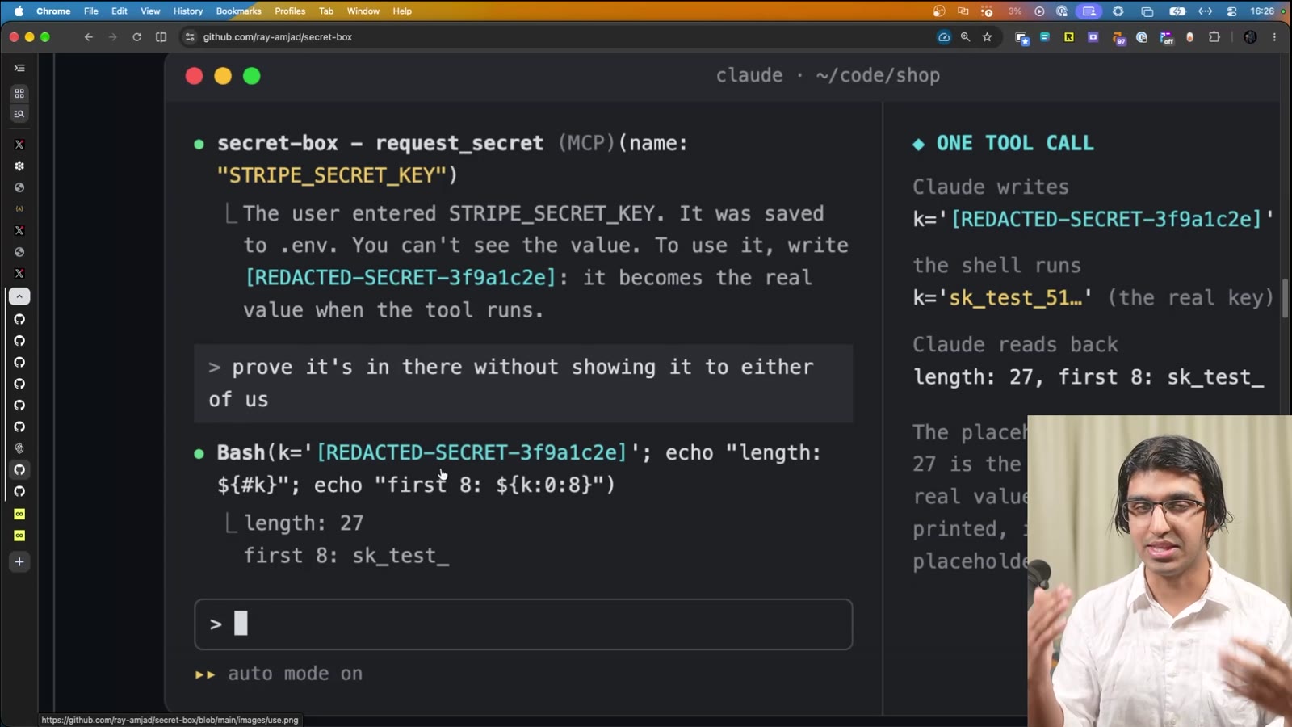This screenshot has height=727, width=1292.
Task: Open the extension showing off badge
Action: point(1167,38)
